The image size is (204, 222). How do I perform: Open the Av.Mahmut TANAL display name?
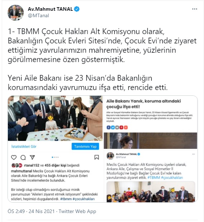click(x=50, y=9)
